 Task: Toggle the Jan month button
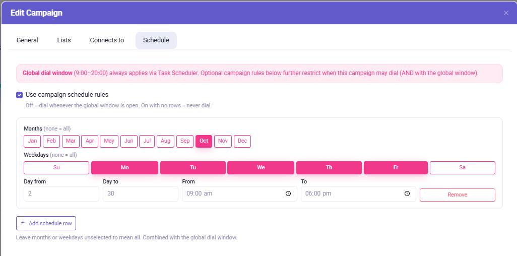(x=32, y=141)
